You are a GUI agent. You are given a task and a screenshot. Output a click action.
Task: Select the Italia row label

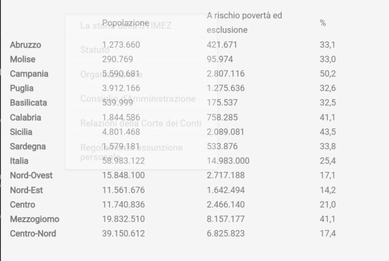click(x=19, y=161)
